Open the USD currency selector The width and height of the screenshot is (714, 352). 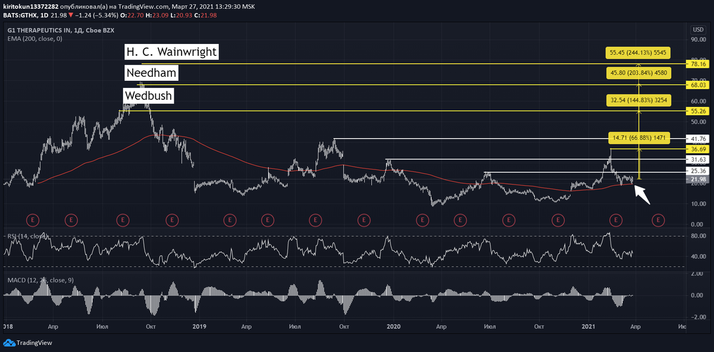click(x=697, y=30)
